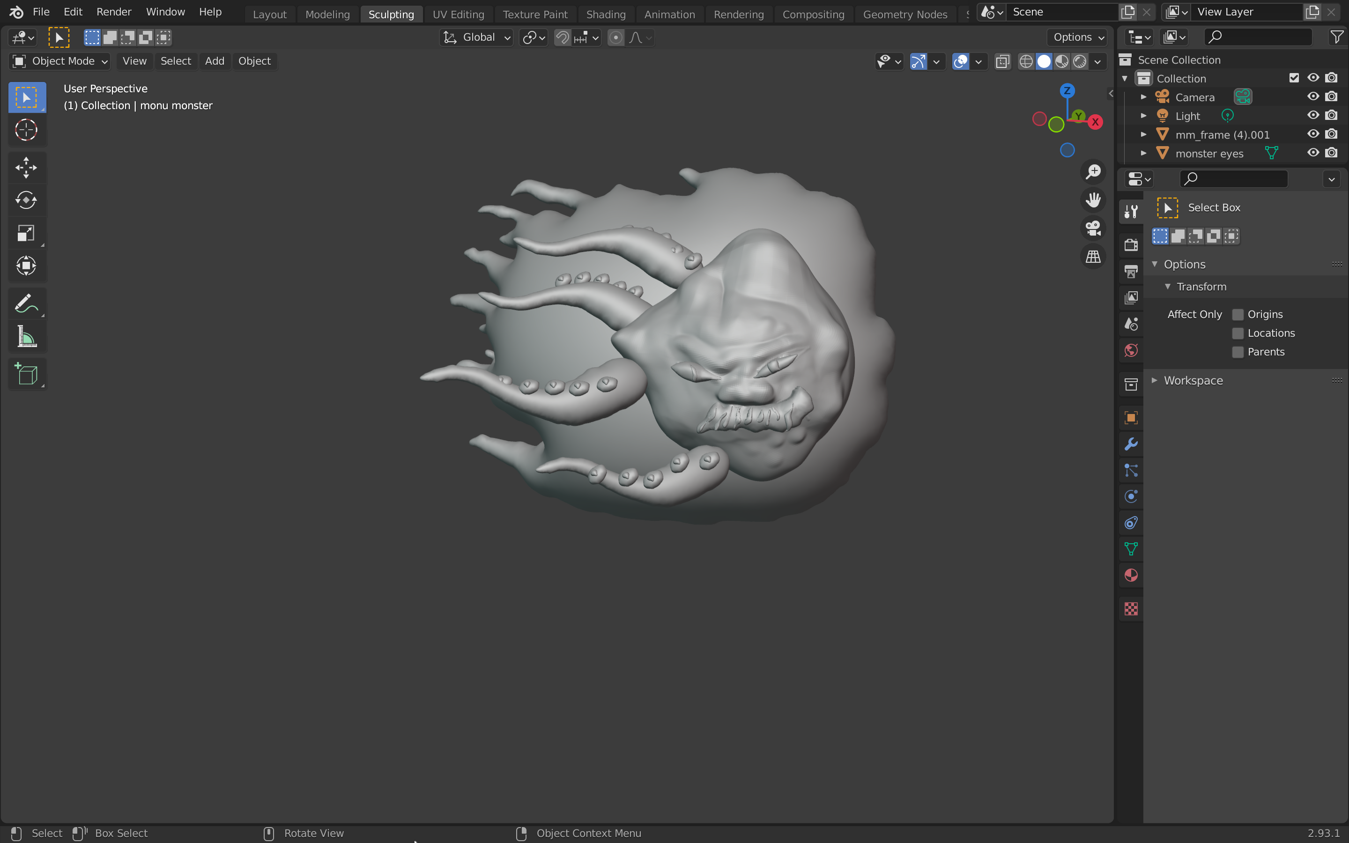Open the Render properties tab

click(x=1131, y=245)
